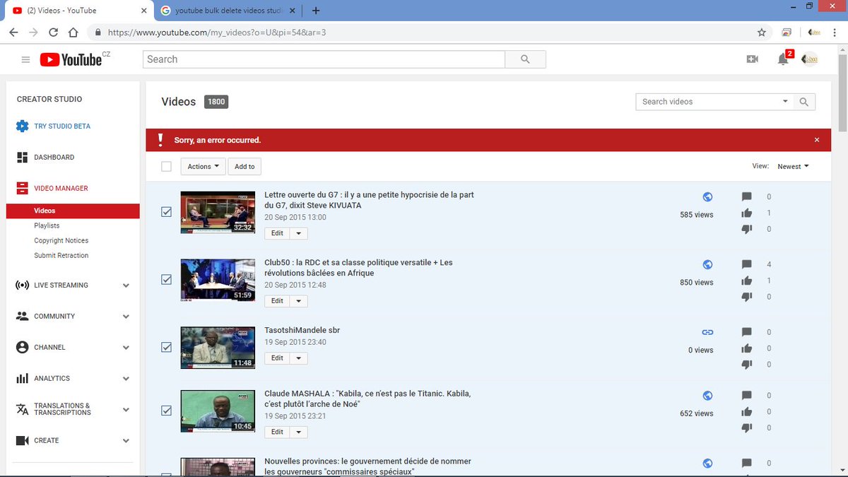Toggle the select-all videos checkbox

[166, 167]
